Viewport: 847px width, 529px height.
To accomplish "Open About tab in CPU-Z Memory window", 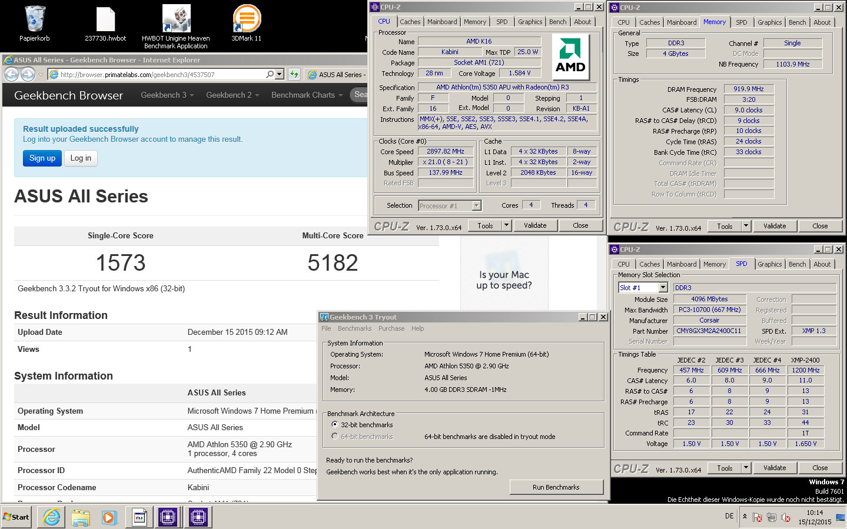I will pos(822,22).
